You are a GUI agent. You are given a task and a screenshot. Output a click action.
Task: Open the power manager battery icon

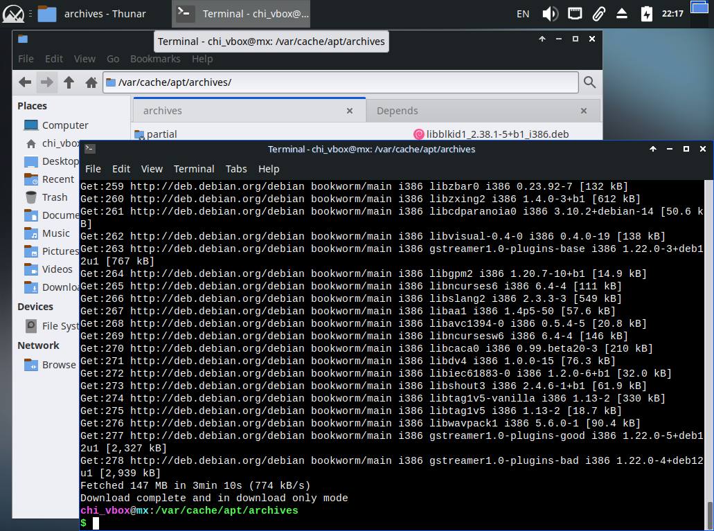[647, 14]
